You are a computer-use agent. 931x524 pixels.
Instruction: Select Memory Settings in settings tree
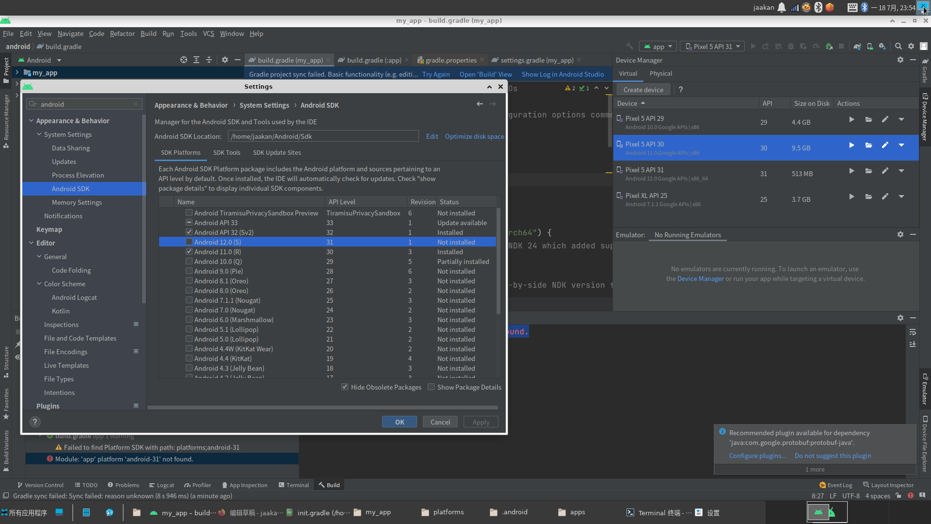pyautogui.click(x=77, y=202)
